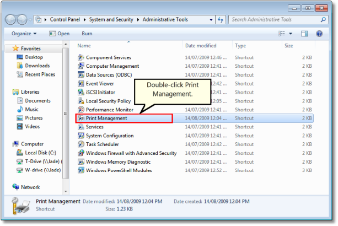The image size is (338, 226).
Task: Open the Help button
Action: click(319, 34)
